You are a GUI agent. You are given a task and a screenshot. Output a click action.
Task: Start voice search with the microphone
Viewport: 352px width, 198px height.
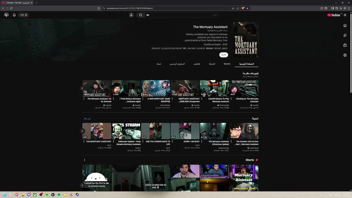click(x=131, y=15)
